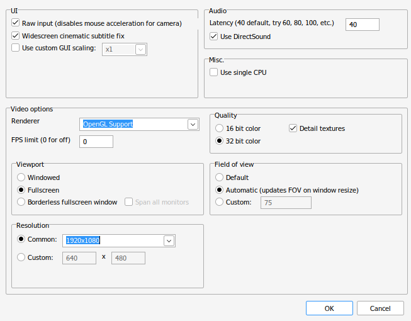
Task: Click the OK button
Action: [329, 308]
